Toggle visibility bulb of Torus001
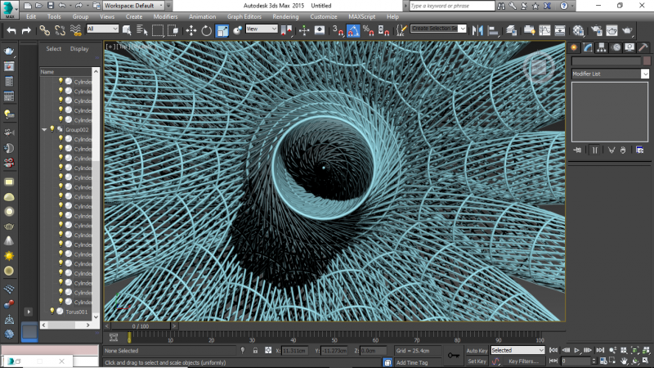This screenshot has width=654, height=368. tap(52, 312)
